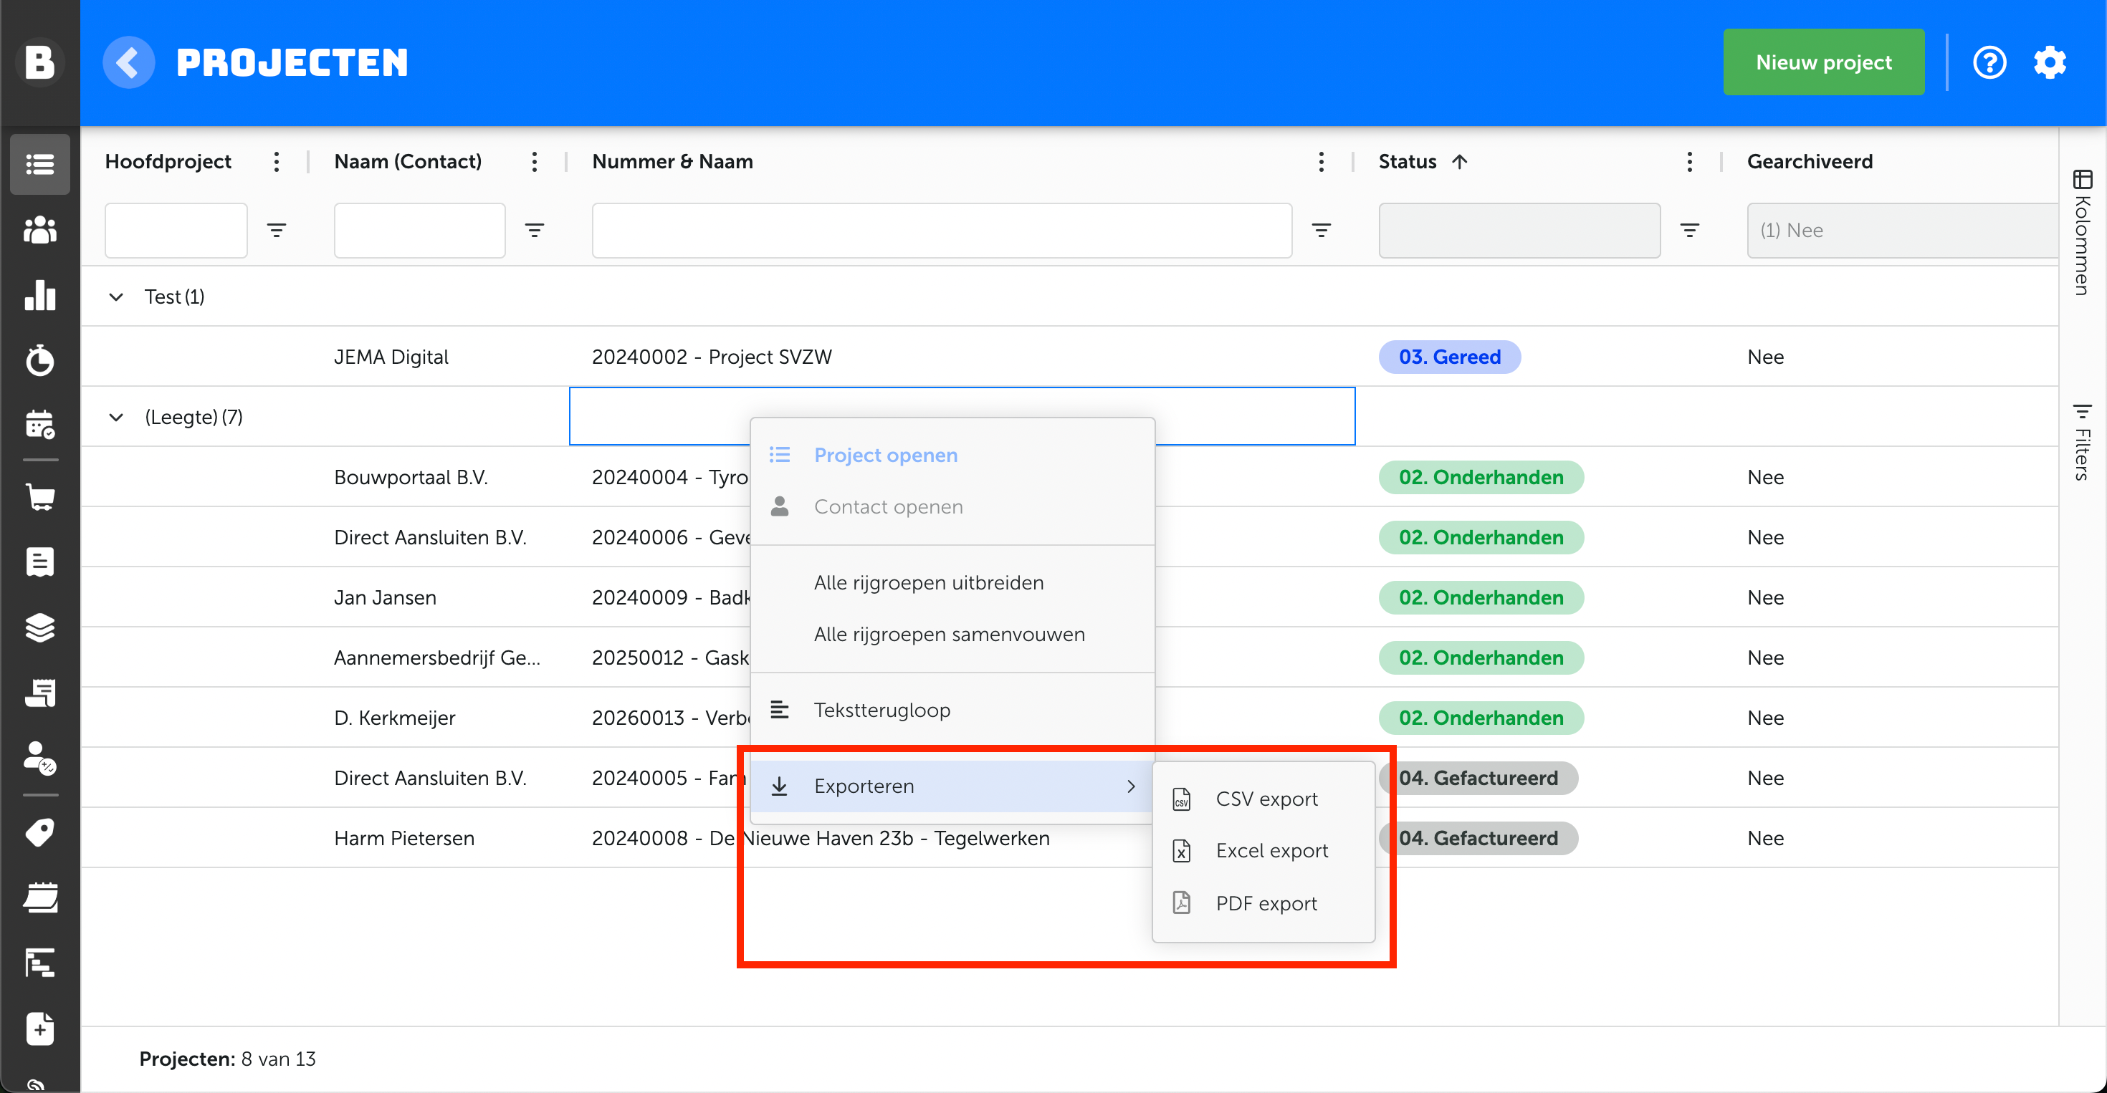Choose Project openen in context menu
This screenshot has width=2107, height=1093.
[x=952, y=456]
